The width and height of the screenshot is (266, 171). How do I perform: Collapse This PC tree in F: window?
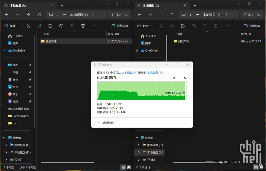[x=4, y=138]
